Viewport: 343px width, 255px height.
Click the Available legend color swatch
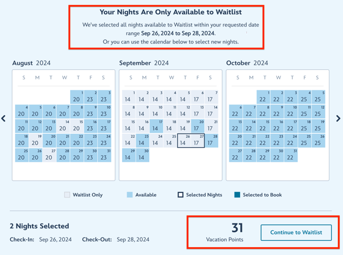129,195
